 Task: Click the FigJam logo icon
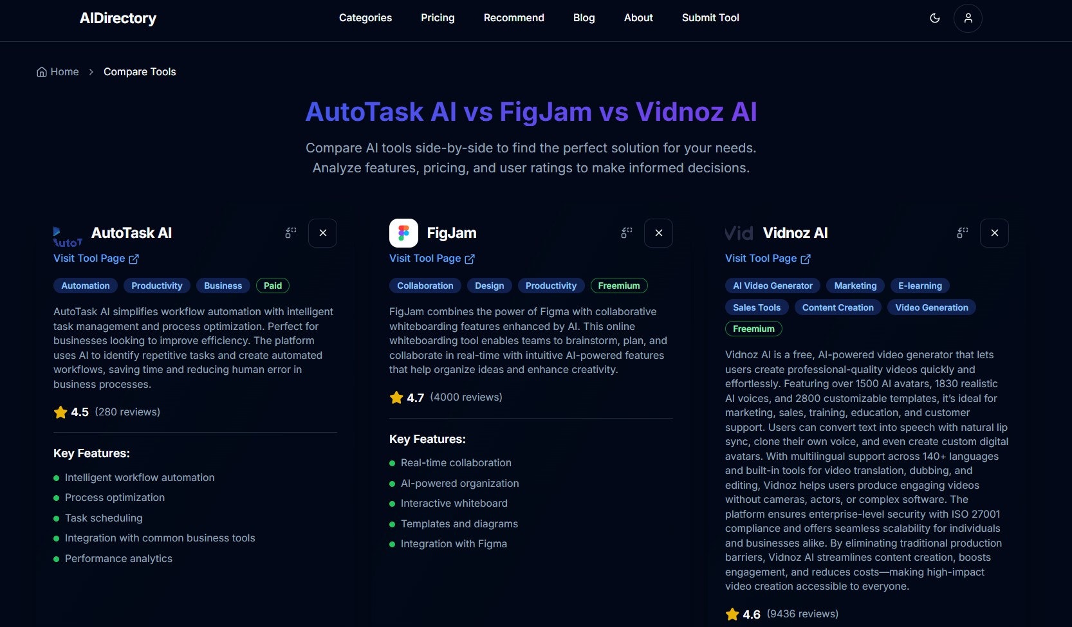403,233
